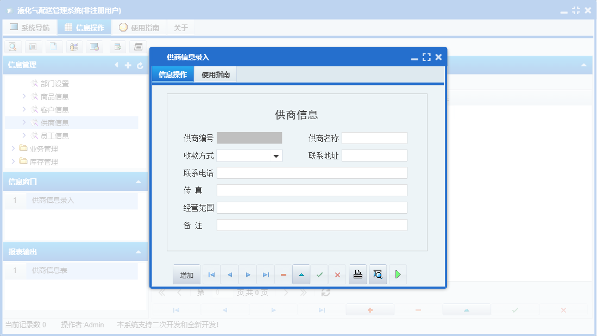This screenshot has width=597, height=336.
Task: Switch to 使用指南 tab in the dialog
Action: point(215,73)
